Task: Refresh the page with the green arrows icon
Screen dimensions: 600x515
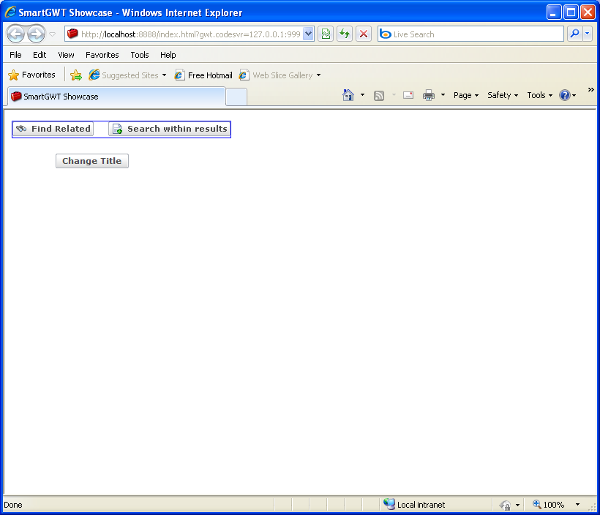Action: point(345,34)
